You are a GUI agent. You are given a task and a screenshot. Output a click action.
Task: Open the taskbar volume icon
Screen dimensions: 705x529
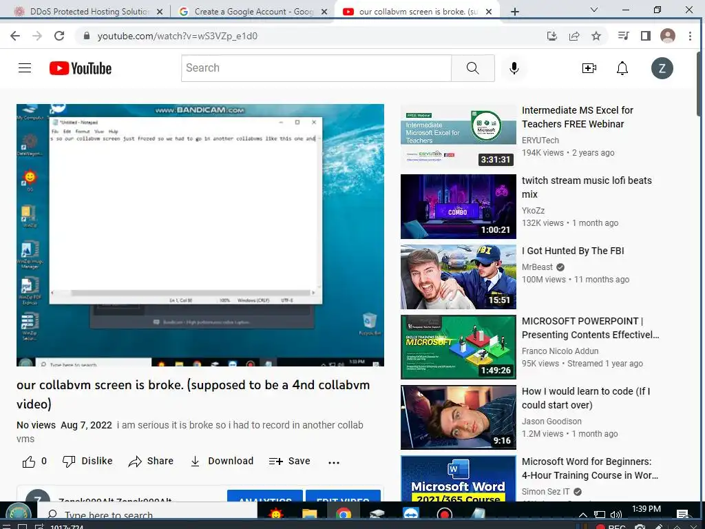coord(616,515)
